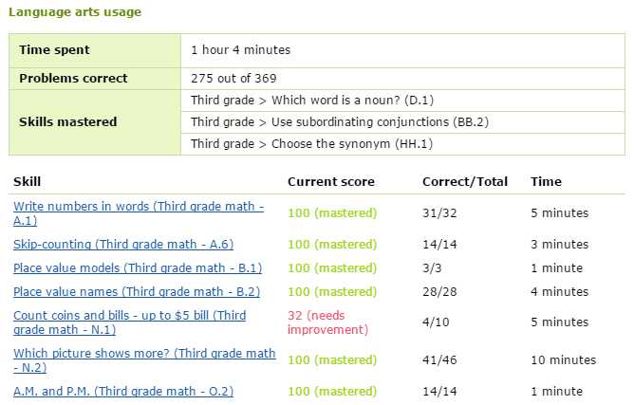Click mastered score for Skip-counting row
This screenshot has height=405, width=634.
332,245
